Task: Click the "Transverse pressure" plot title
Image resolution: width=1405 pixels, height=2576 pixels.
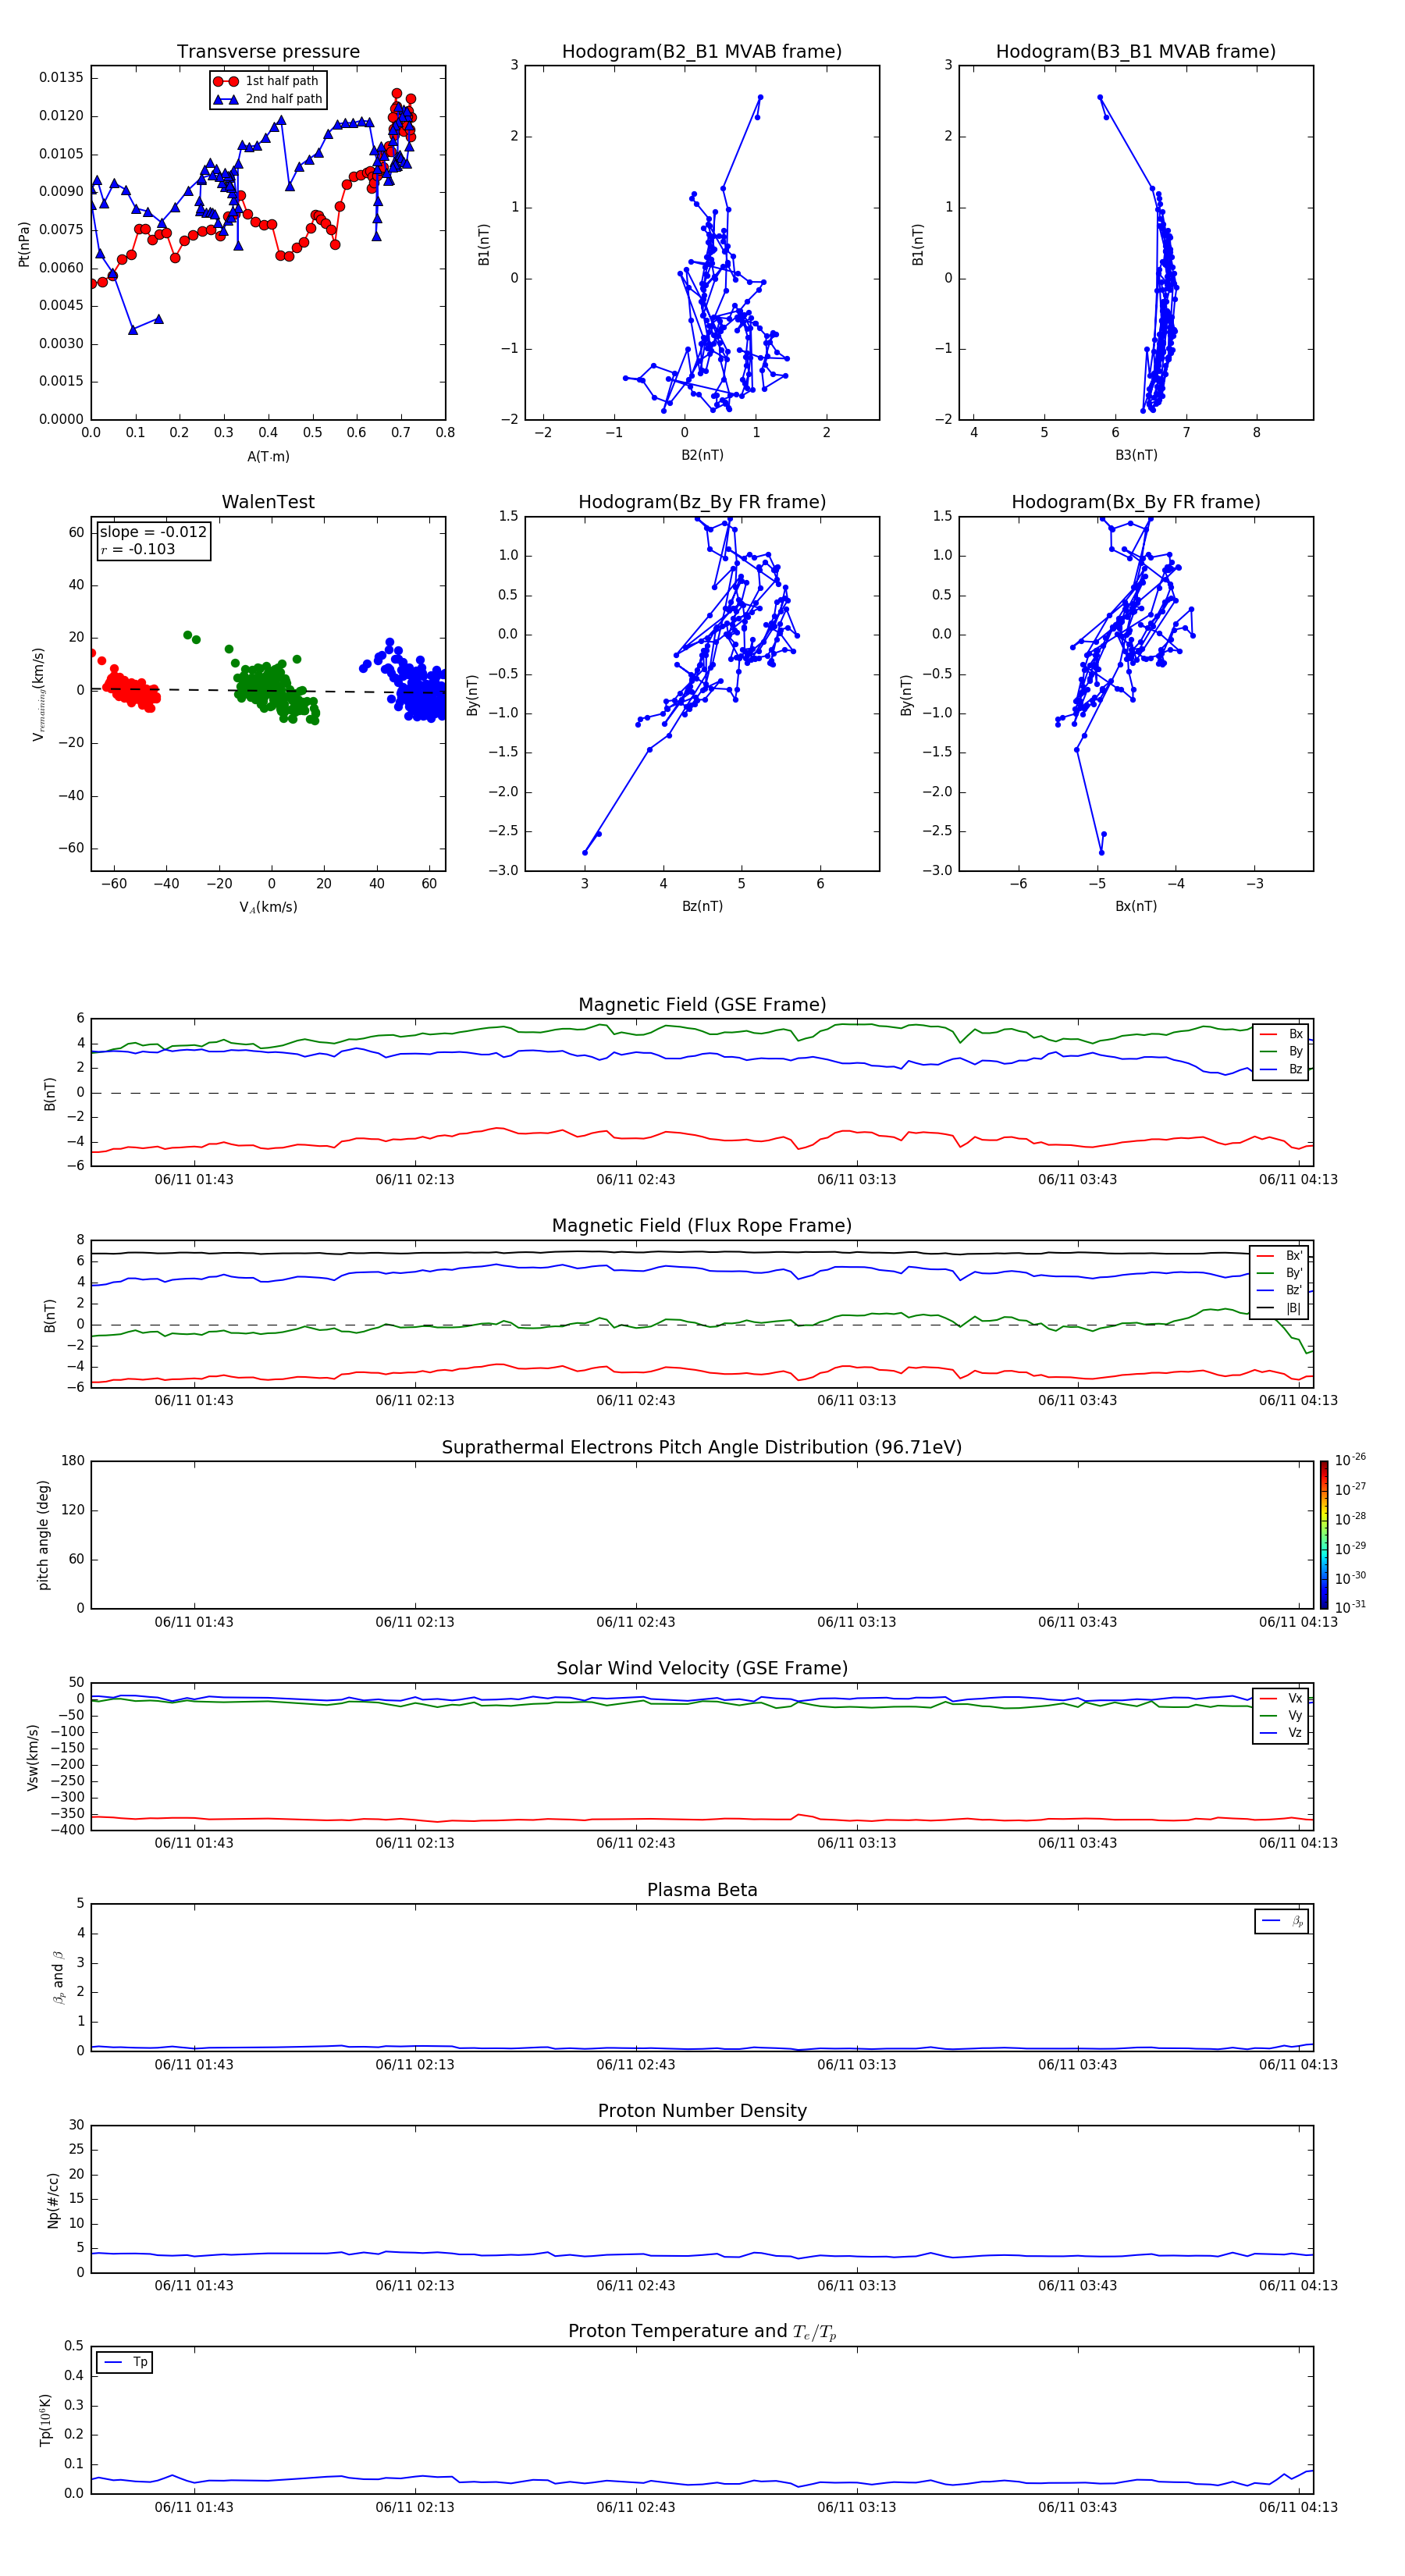Action: (x=268, y=52)
